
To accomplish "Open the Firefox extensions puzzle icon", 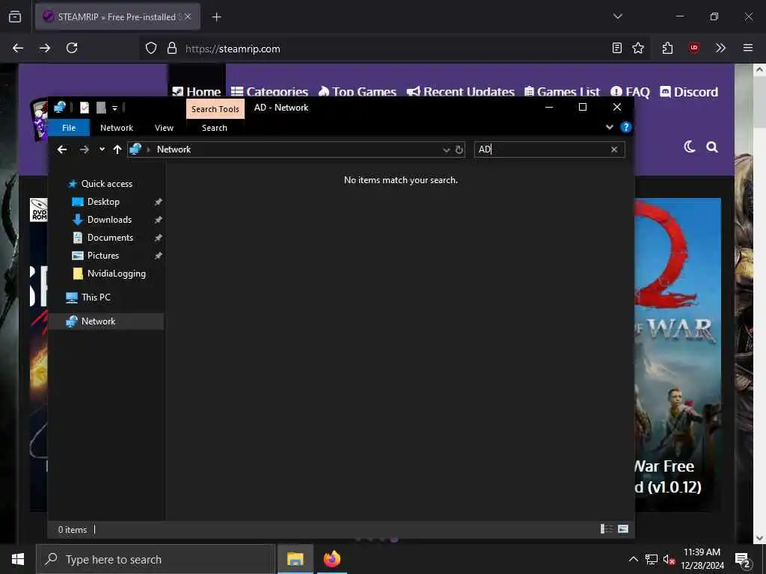I will (667, 48).
